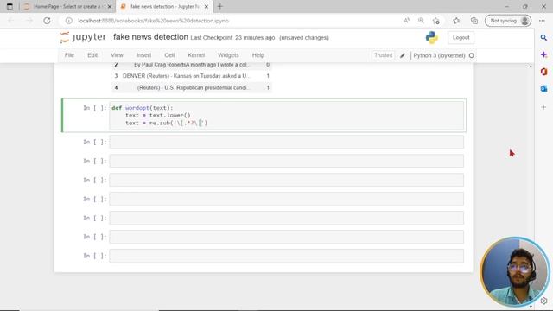Click the first empty code cell below wordopt
The image size is (553, 311).
[x=286, y=142]
